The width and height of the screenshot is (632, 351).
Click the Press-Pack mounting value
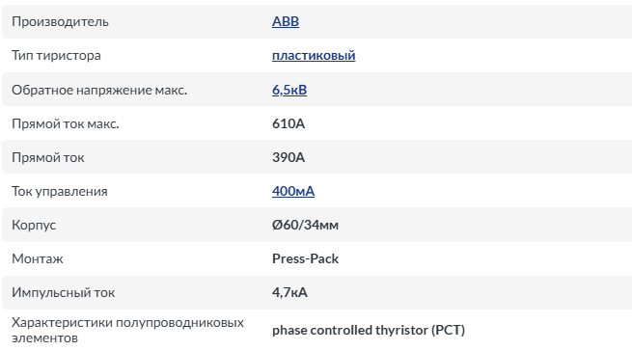305,258
